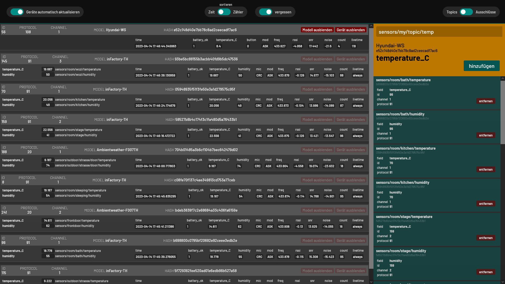
Task: Click the topics panel scrollbar thumb
Action: pyautogui.click(x=503, y=112)
